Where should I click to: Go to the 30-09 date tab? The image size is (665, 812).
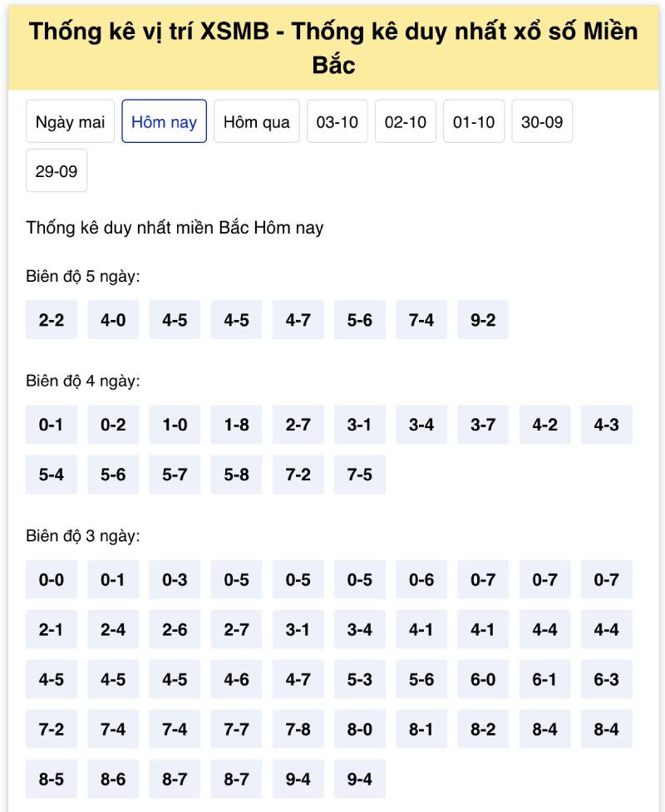[x=542, y=122]
